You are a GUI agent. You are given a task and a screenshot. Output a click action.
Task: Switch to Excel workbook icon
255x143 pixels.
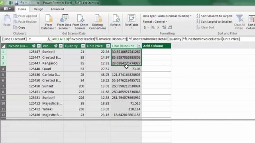(11, 3)
